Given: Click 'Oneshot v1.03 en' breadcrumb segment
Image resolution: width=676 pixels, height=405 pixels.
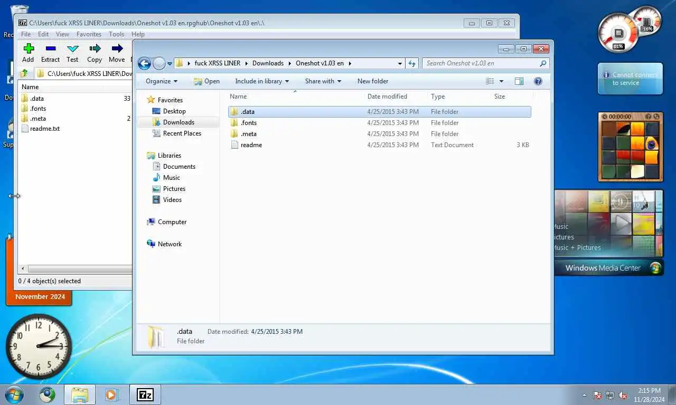Looking at the screenshot, I should [x=320, y=63].
